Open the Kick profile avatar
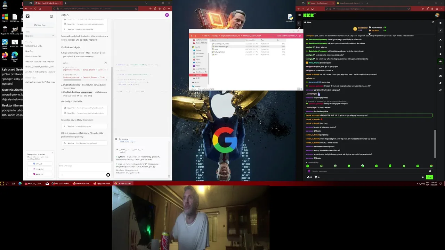Viewport: 445px width, 250px height. 437,15
